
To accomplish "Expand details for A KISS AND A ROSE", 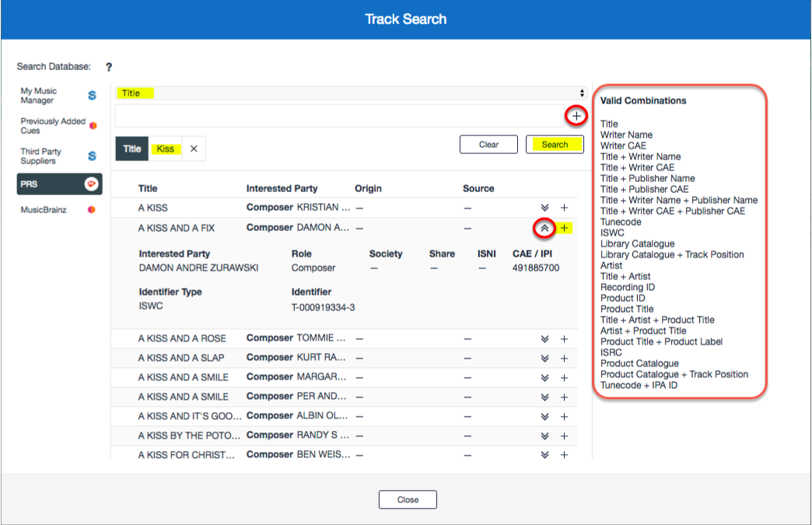I will pos(544,339).
